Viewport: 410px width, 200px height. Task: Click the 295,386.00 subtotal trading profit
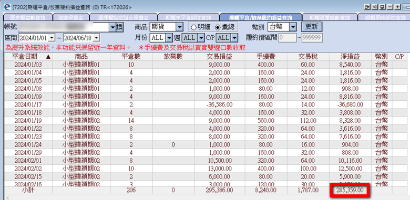[x=220, y=191]
